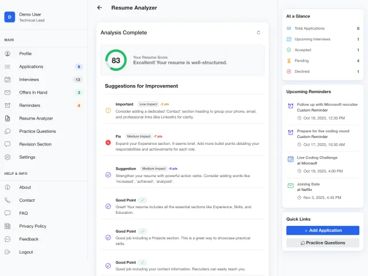Click the red X icon beside Fix
This screenshot has height=276, width=368.
click(x=108, y=143)
